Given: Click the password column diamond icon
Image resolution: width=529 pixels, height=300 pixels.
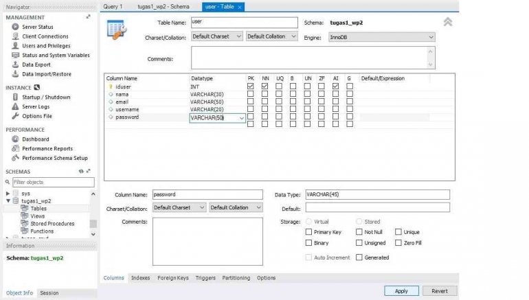Looking at the screenshot, I should click(111, 117).
